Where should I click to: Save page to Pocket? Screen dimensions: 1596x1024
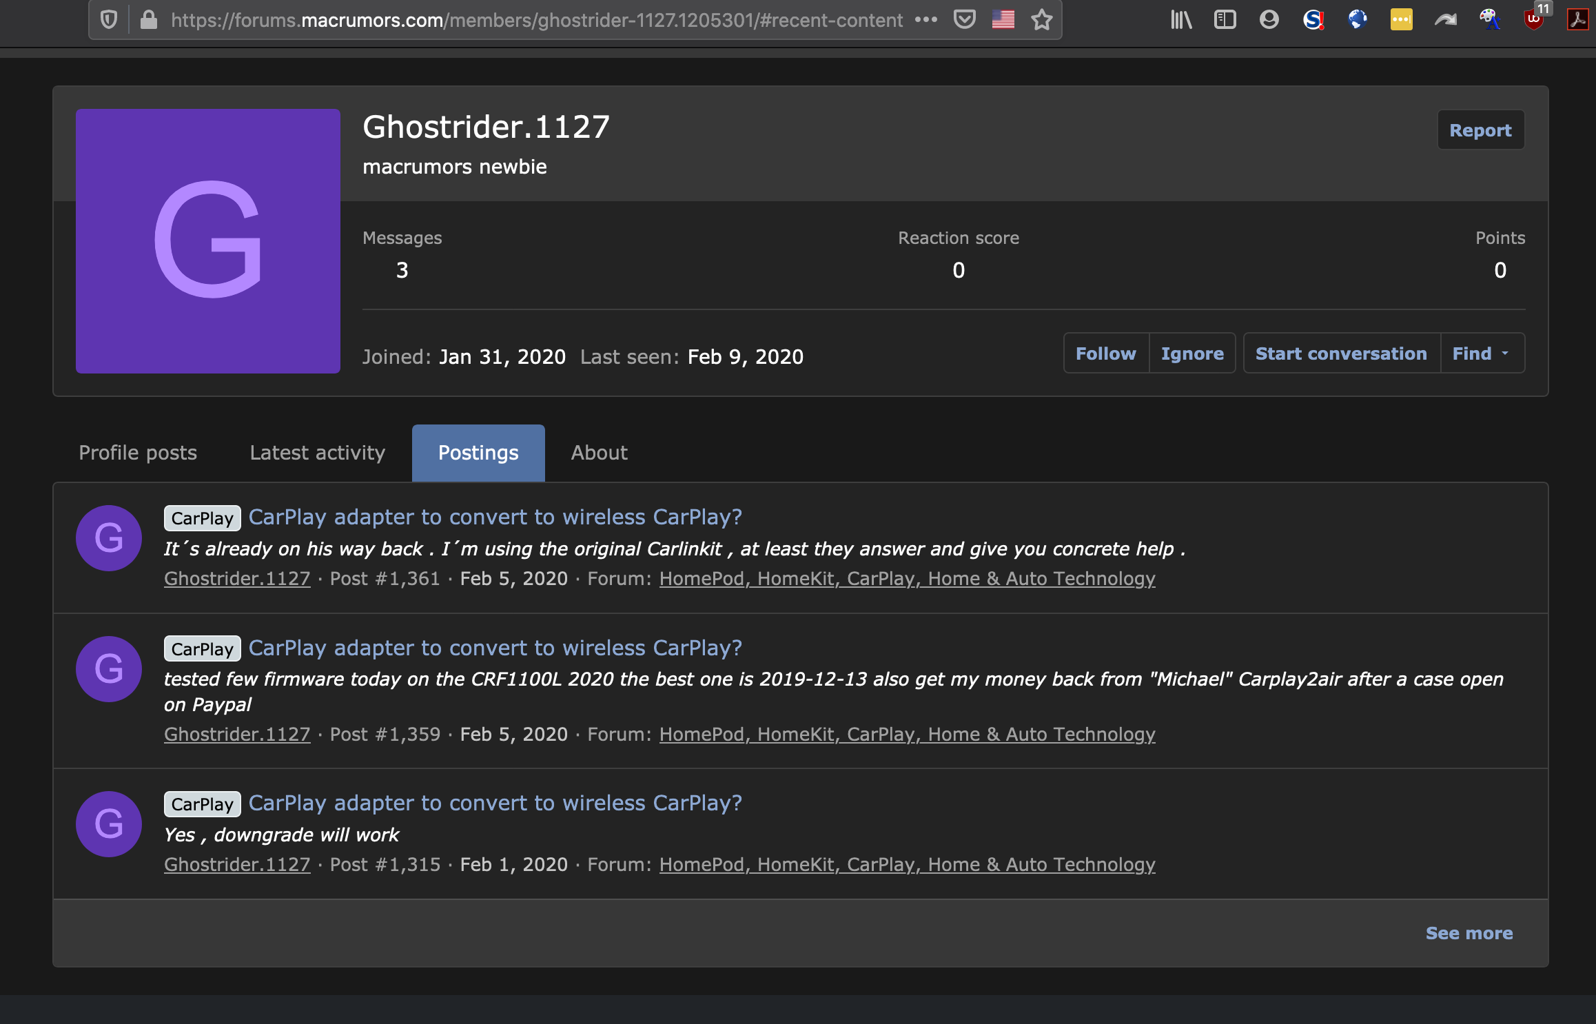click(x=964, y=20)
